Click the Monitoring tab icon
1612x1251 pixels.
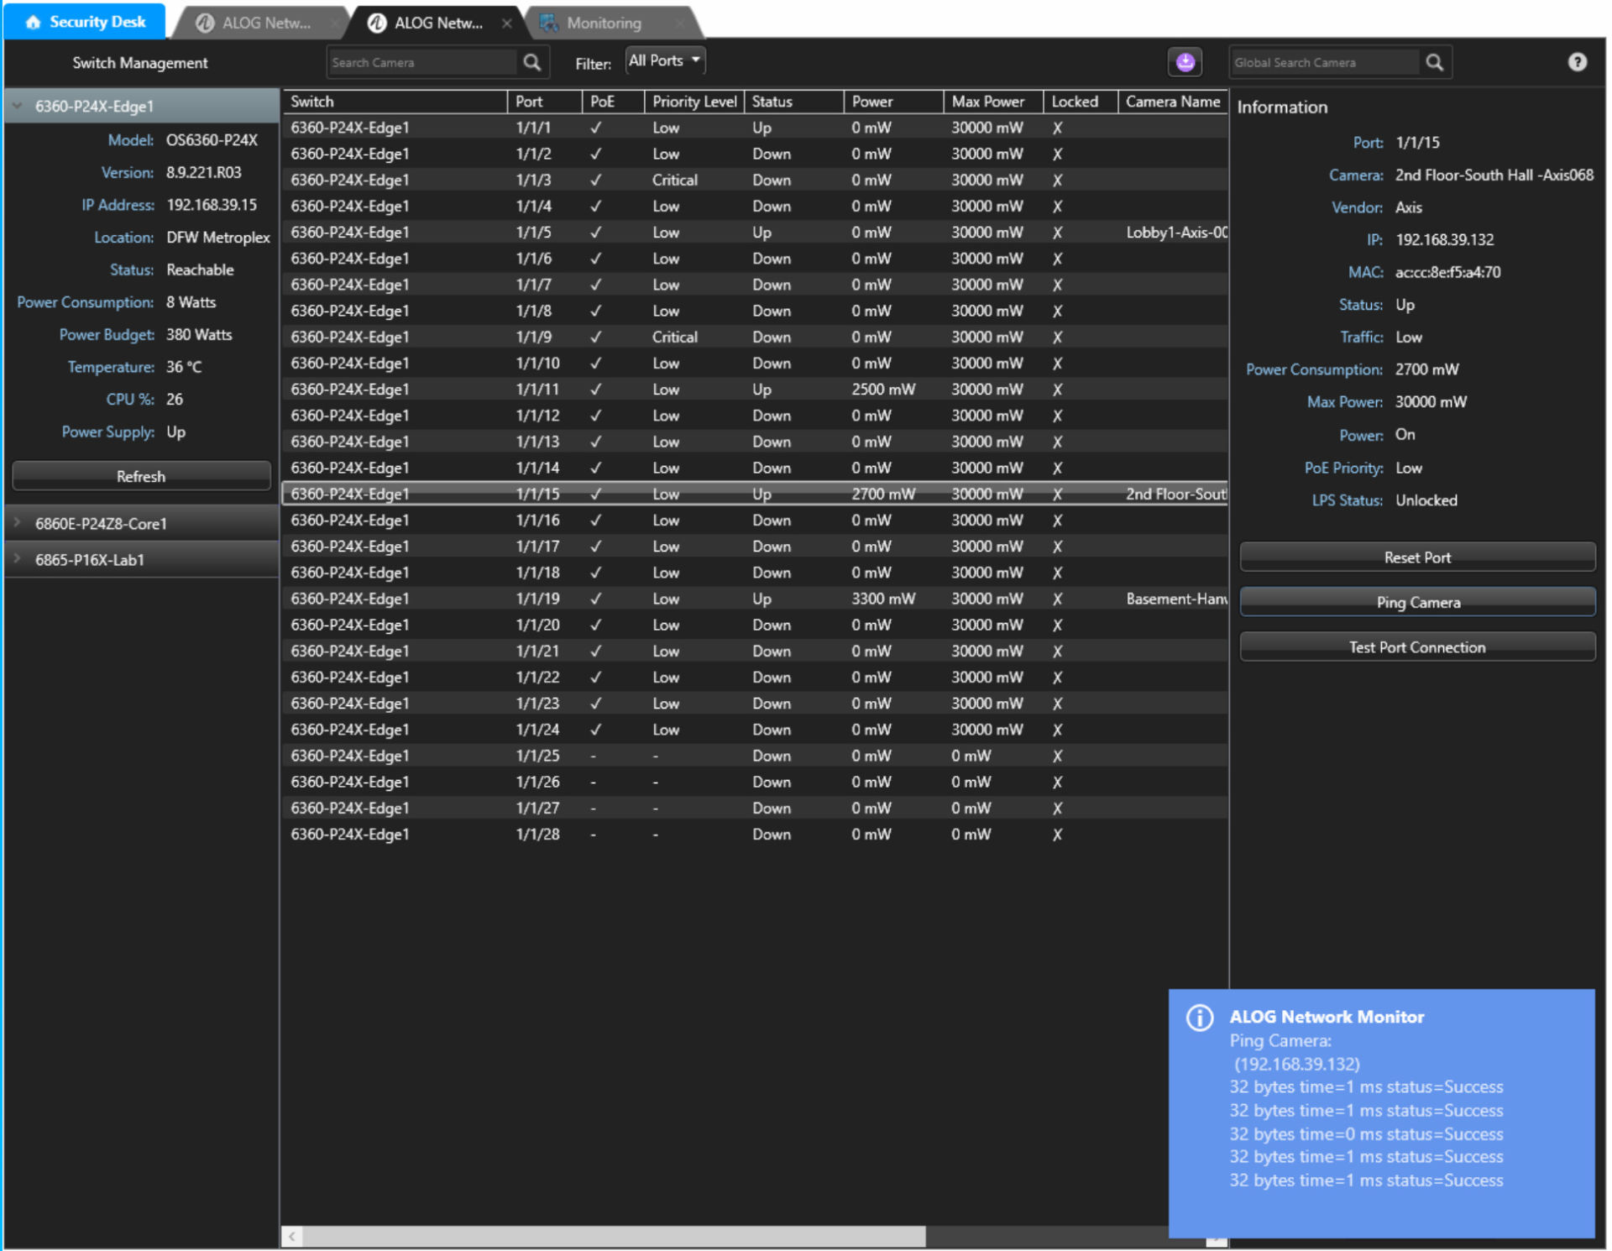click(x=549, y=23)
